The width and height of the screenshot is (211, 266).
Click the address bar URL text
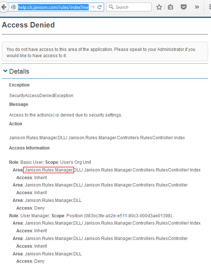[53, 7]
